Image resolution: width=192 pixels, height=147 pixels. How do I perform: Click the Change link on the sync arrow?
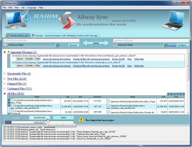pos(96,43)
